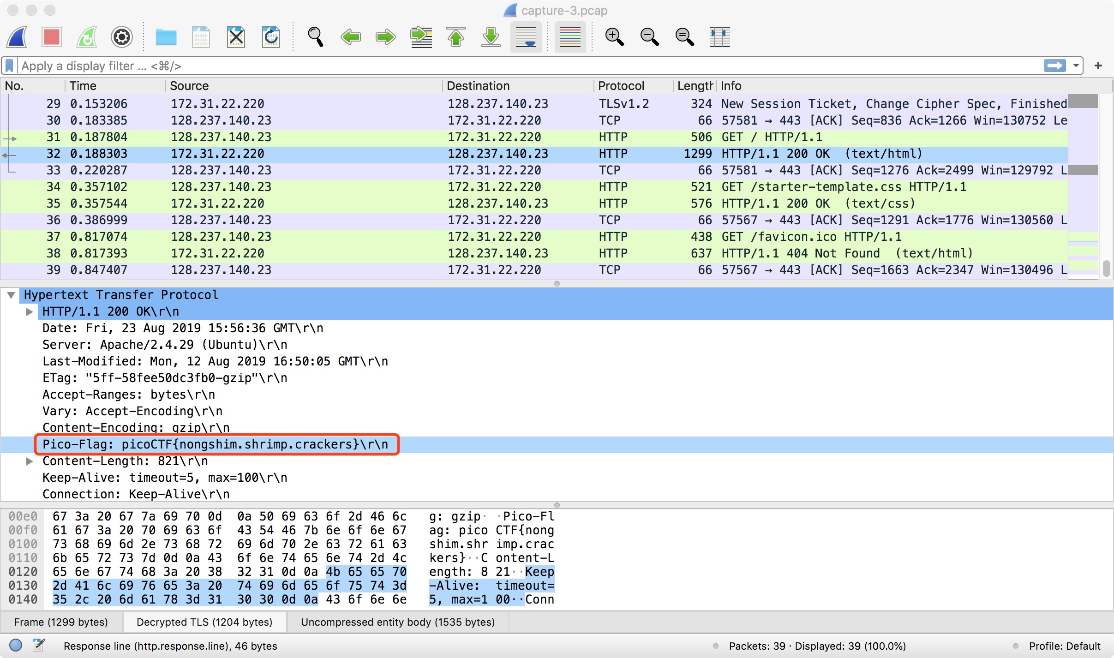Click the coloring minimap beside packet list
The width and height of the screenshot is (1114, 658).
pyautogui.click(x=1083, y=187)
